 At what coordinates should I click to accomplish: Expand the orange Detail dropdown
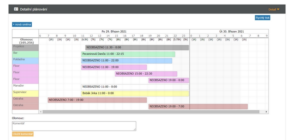point(274,10)
